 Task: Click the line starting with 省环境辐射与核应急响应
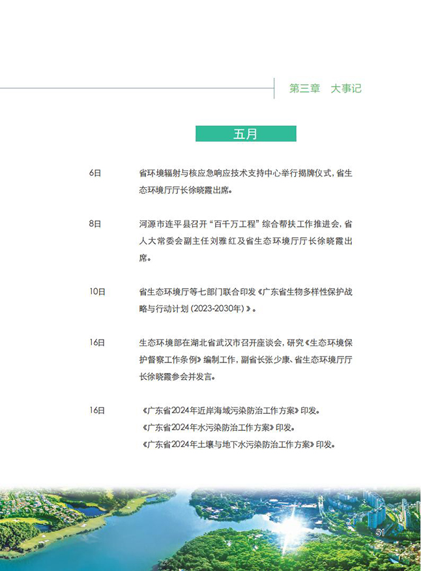[246, 174]
